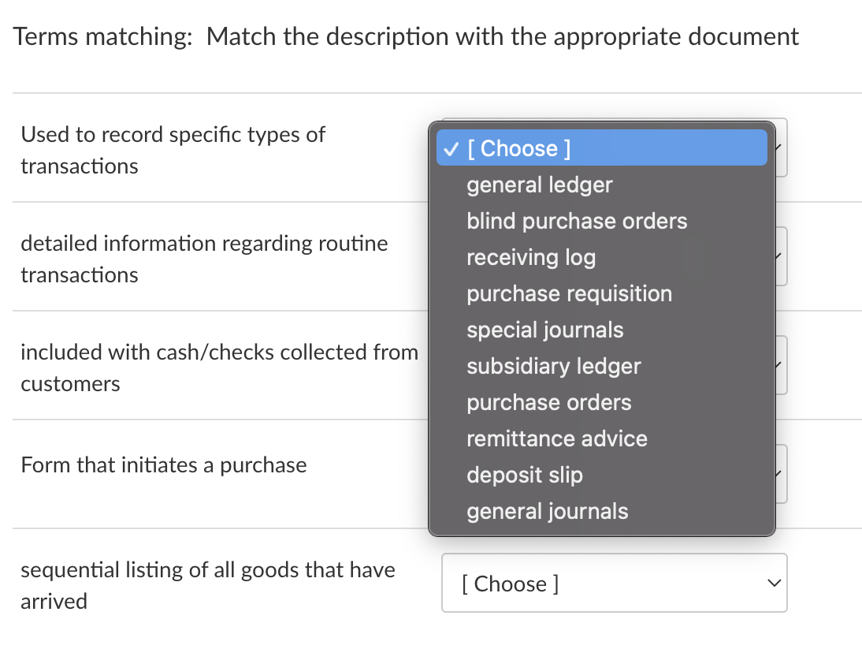Image resolution: width=862 pixels, height=664 pixels.
Task: Choose general journals option
Action: 601,512
